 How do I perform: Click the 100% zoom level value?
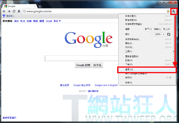pyautogui.click(x=158, y=34)
